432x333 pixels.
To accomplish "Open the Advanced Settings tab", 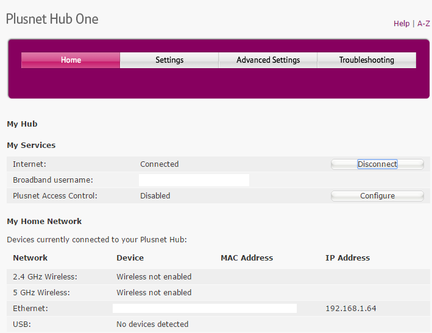I will (268, 60).
